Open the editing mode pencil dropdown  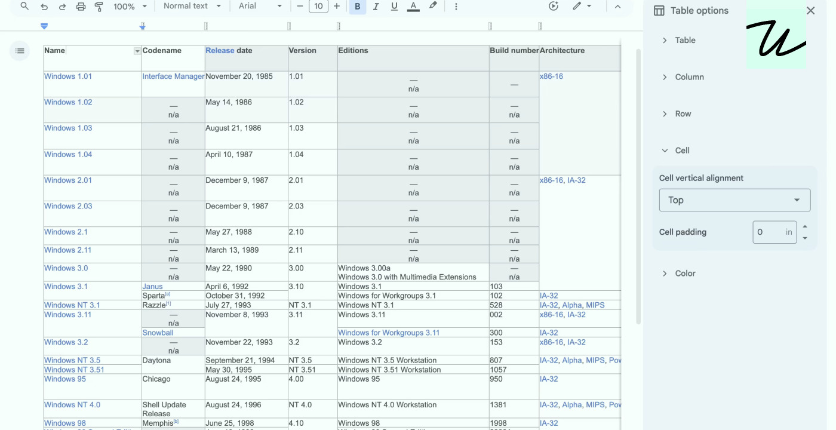coord(582,6)
